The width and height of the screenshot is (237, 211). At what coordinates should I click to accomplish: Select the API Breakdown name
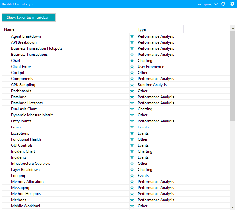click(x=24, y=42)
